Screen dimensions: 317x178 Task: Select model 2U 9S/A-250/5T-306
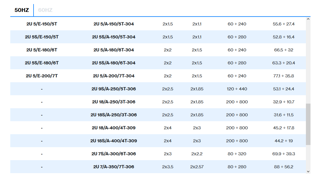[114, 89]
